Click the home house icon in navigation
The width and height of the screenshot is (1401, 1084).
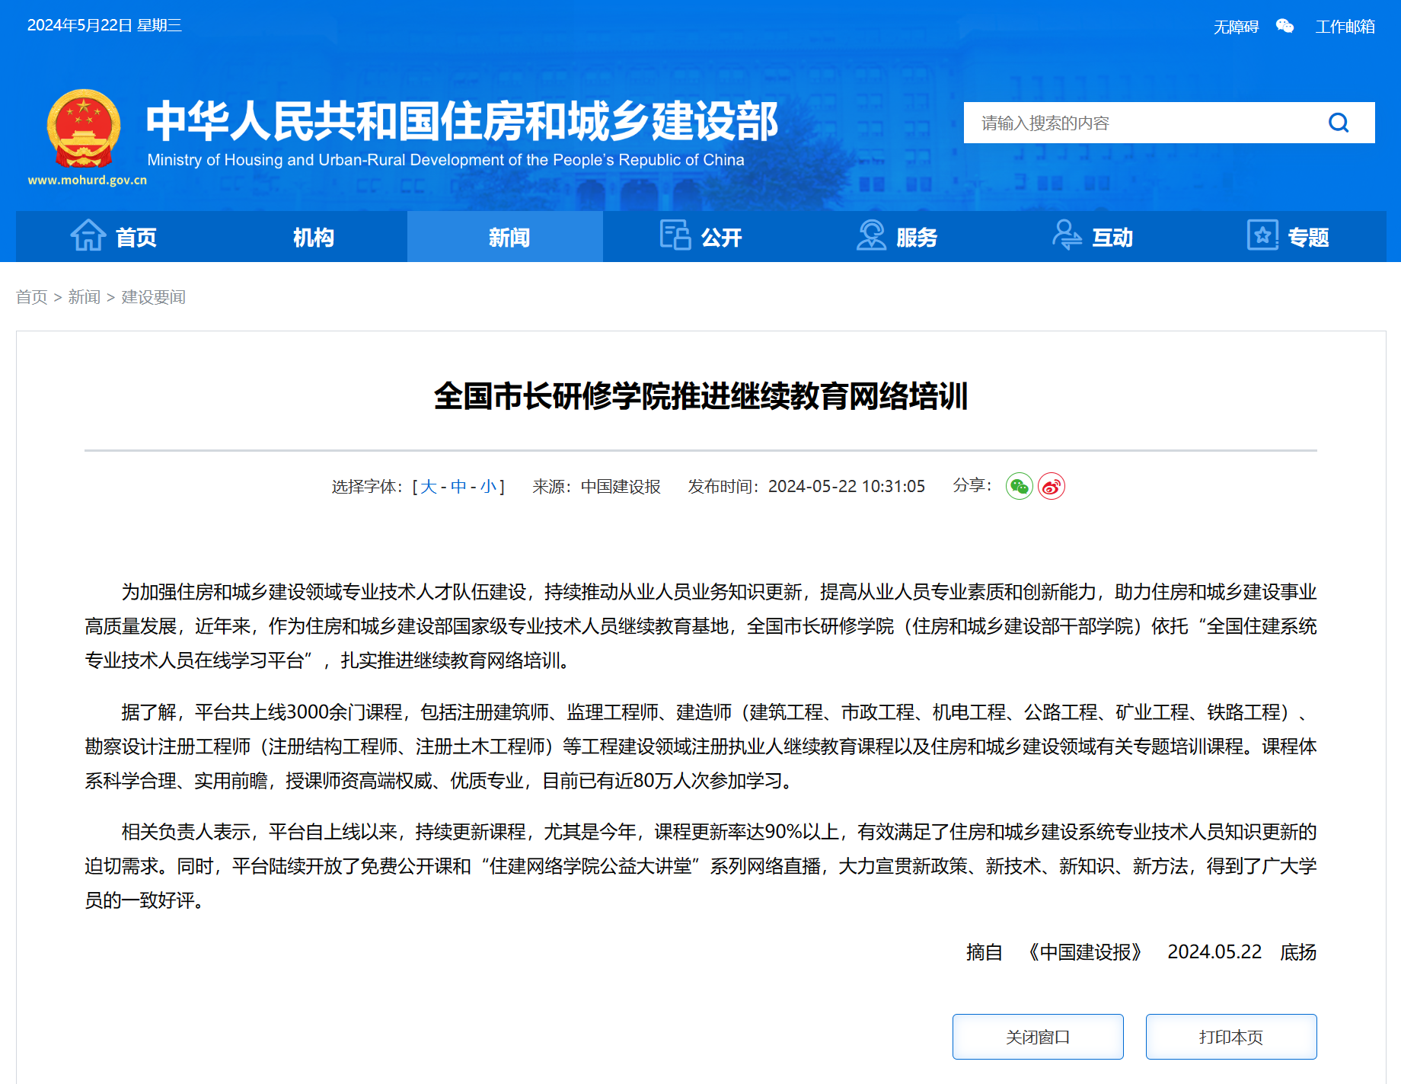pos(88,235)
